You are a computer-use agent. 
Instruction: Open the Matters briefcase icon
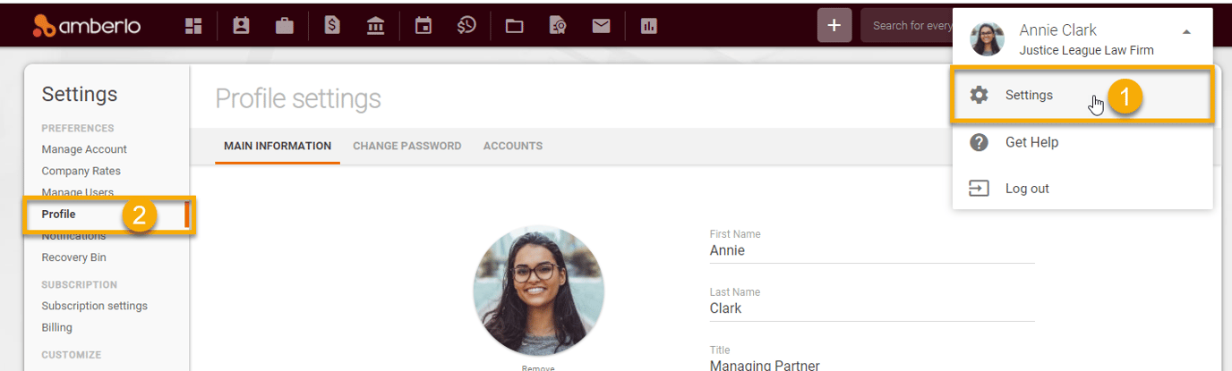tap(285, 26)
